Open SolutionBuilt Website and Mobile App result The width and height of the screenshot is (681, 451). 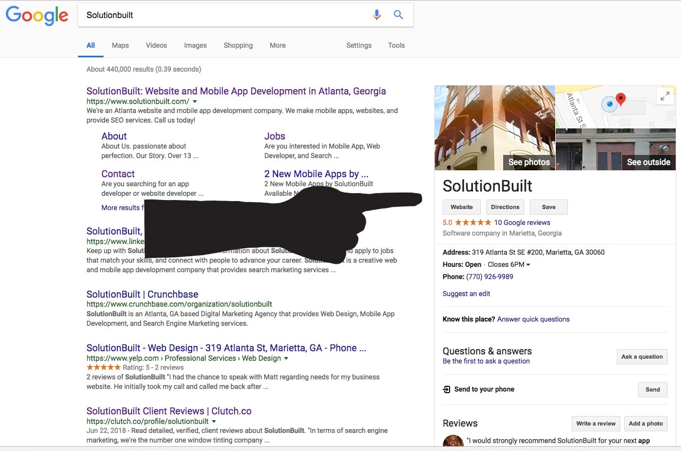pyautogui.click(x=236, y=91)
